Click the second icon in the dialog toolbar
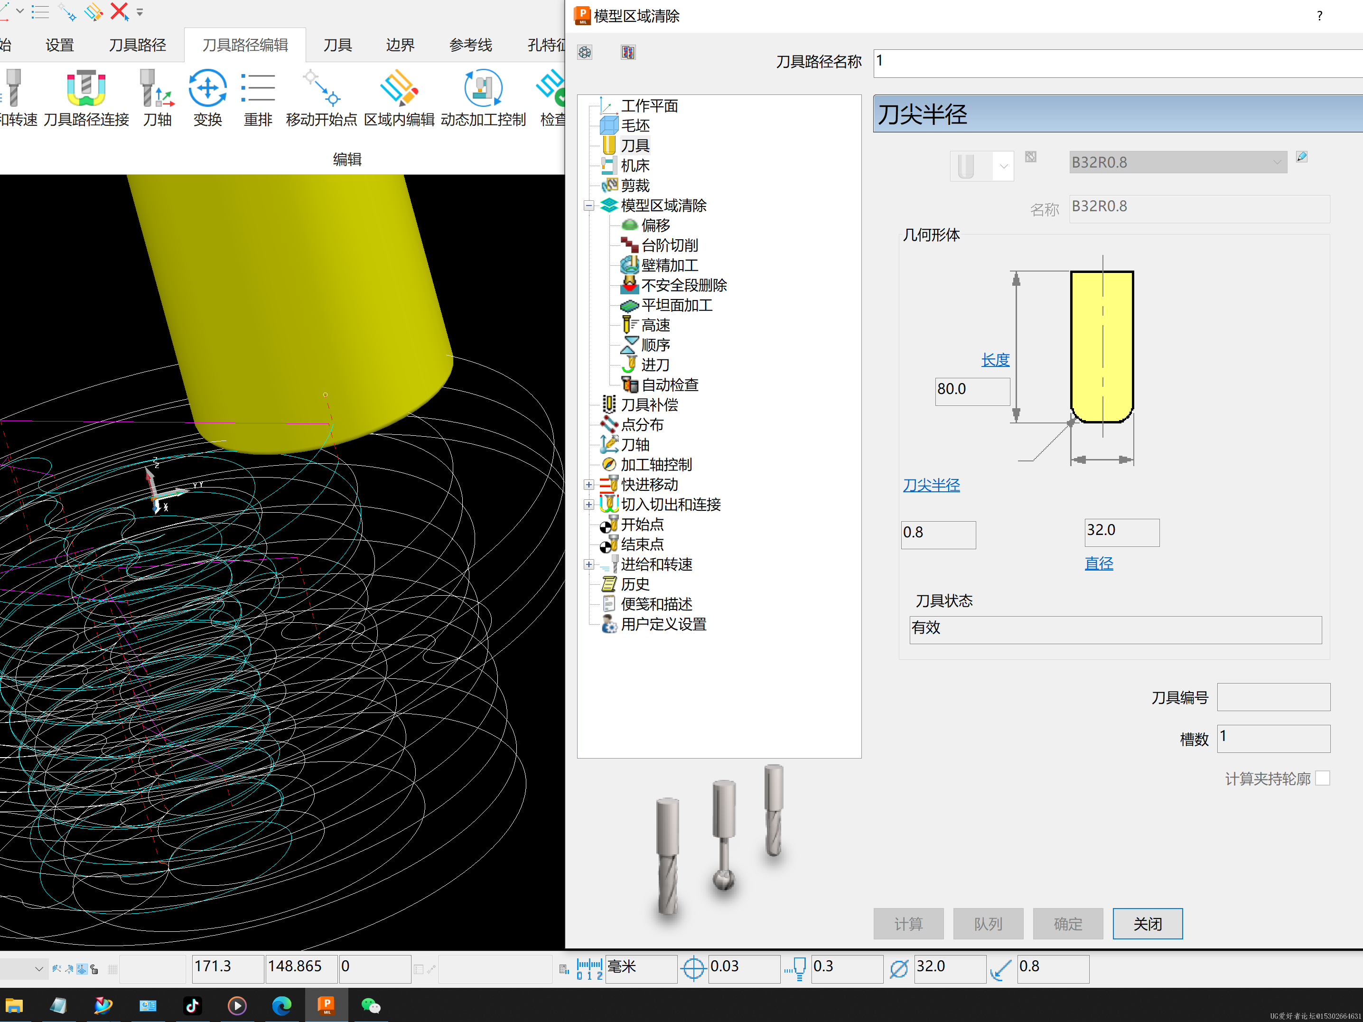Viewport: 1363px width, 1022px height. point(628,52)
